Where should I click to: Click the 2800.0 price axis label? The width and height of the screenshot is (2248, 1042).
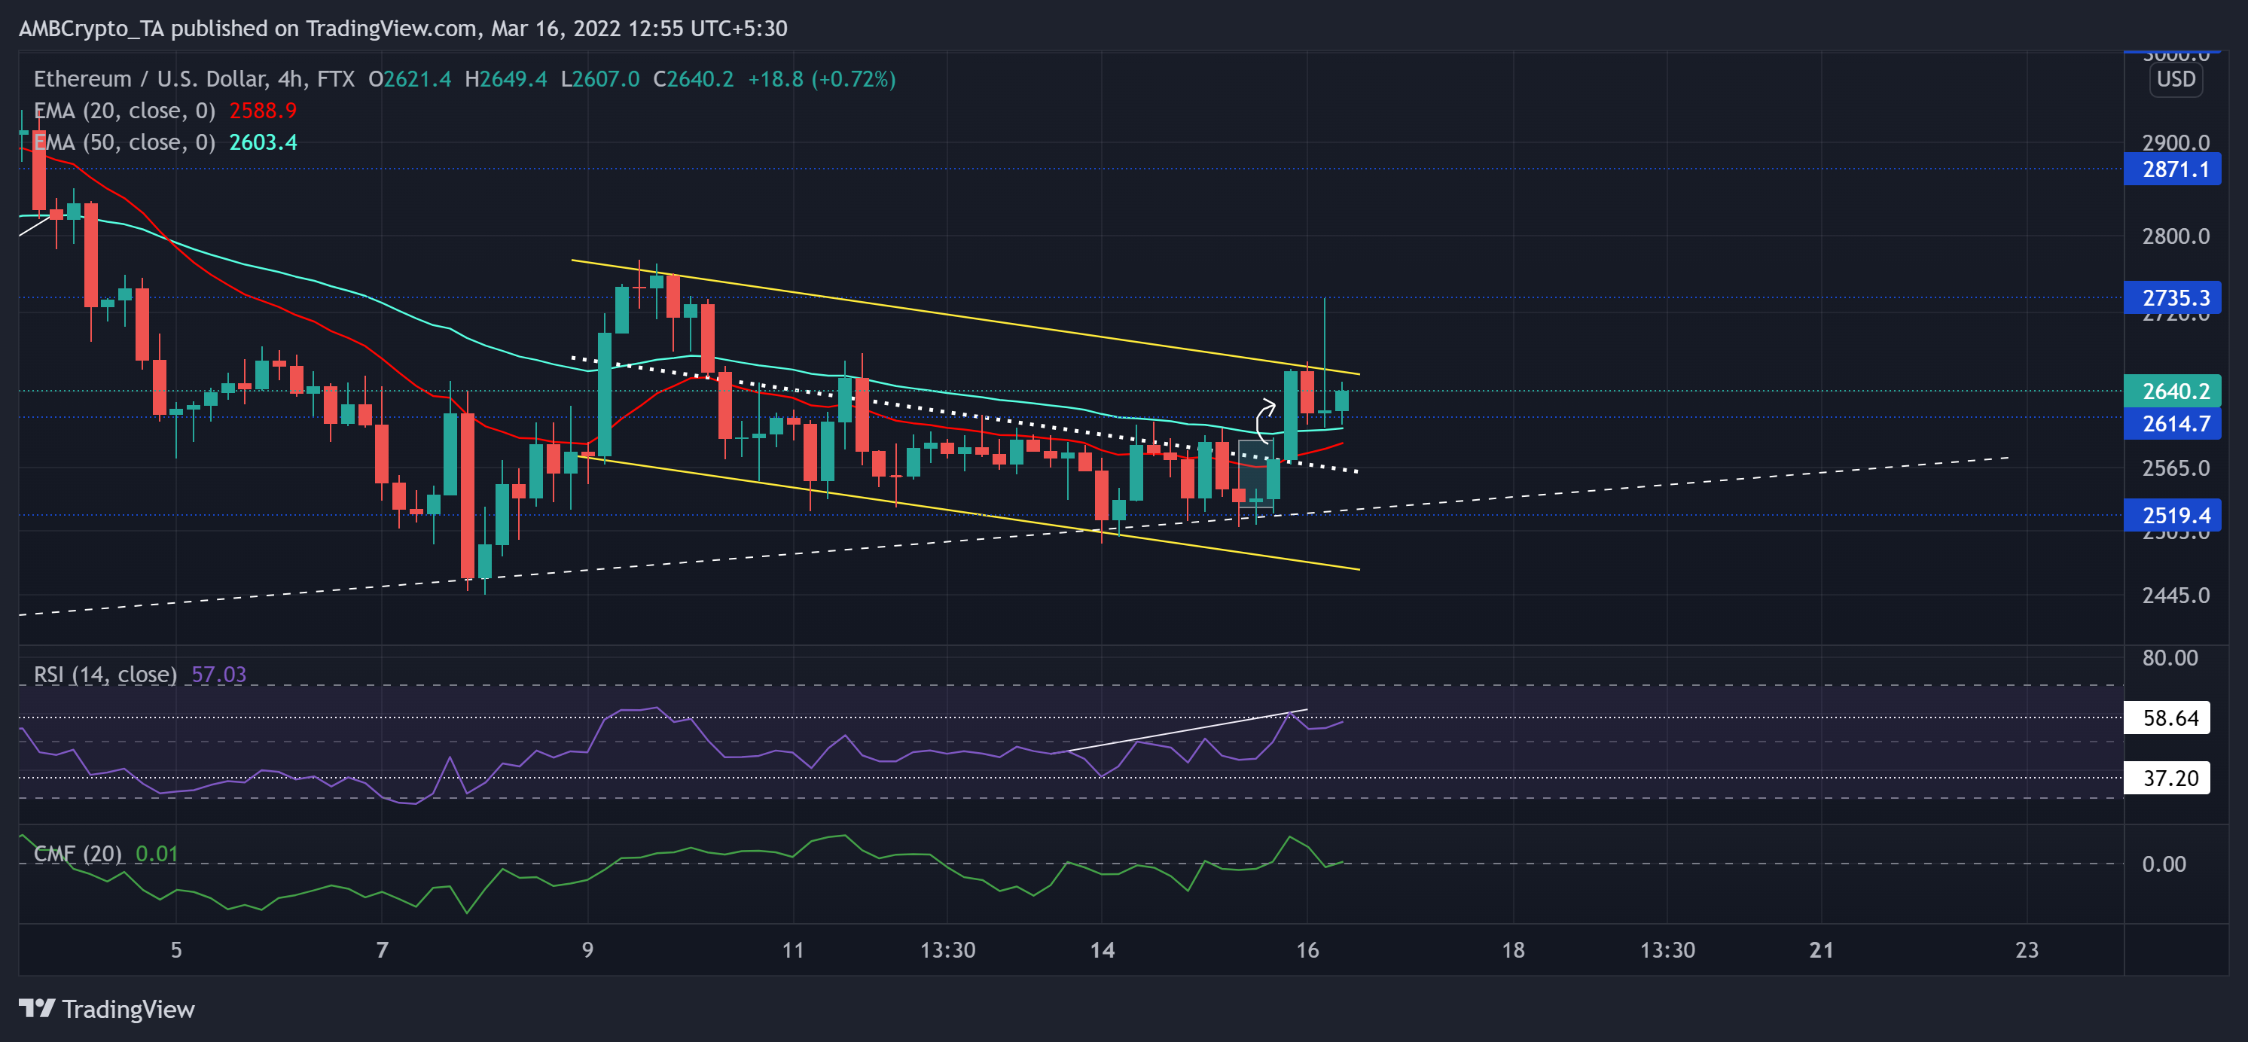[x=2176, y=236]
